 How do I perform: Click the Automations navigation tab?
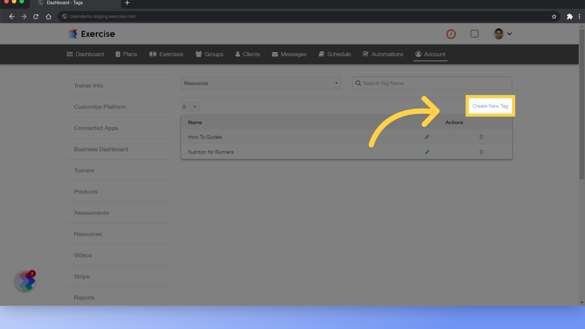382,54
